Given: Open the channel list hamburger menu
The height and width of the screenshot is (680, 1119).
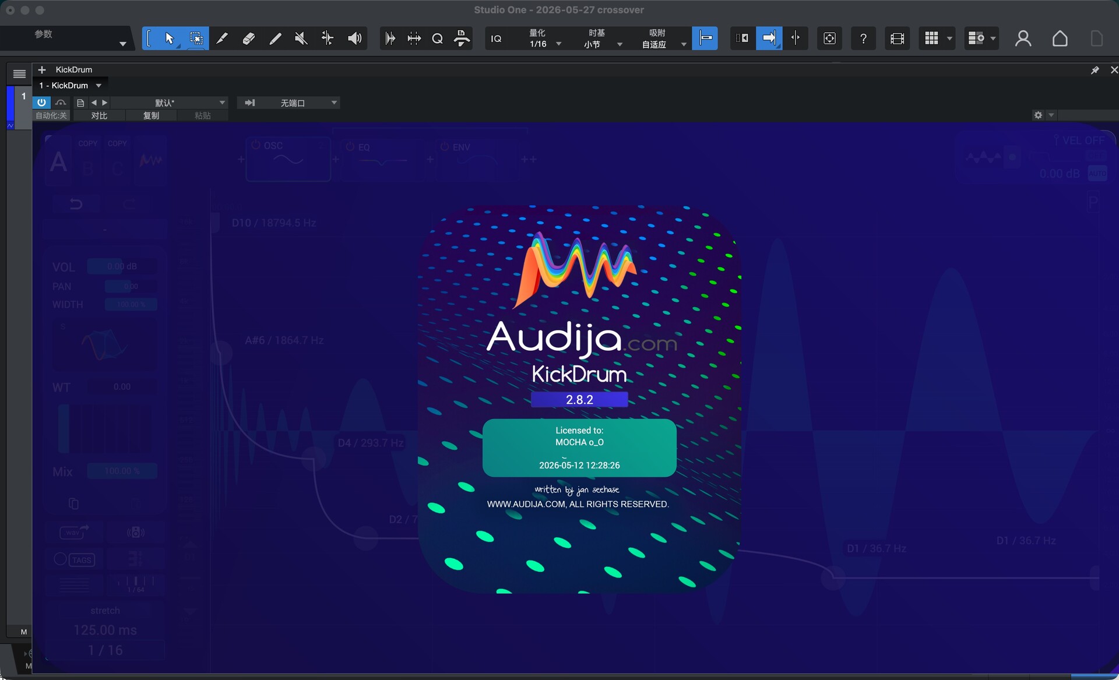Looking at the screenshot, I should click(x=19, y=73).
